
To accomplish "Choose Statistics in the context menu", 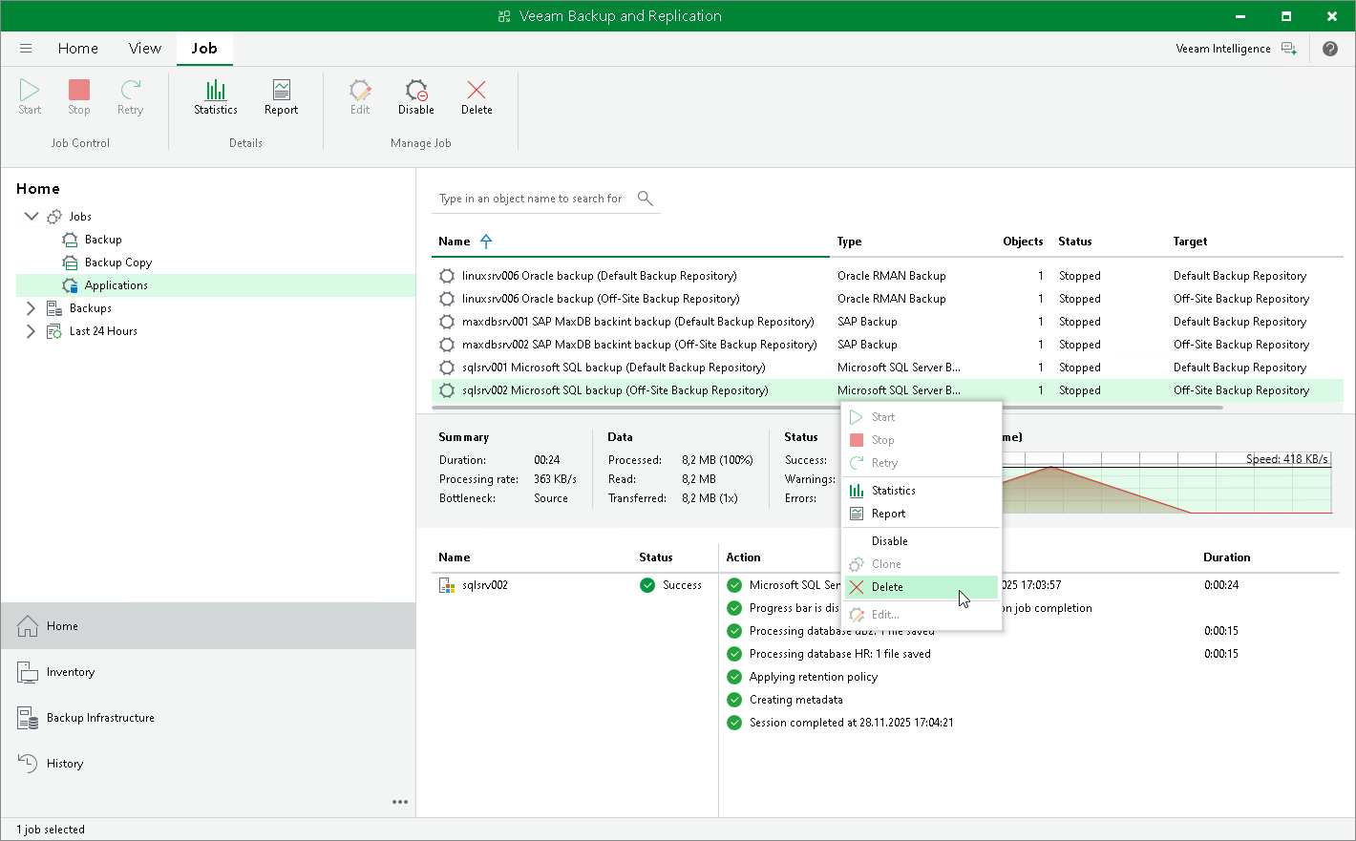I will click(x=922, y=491).
